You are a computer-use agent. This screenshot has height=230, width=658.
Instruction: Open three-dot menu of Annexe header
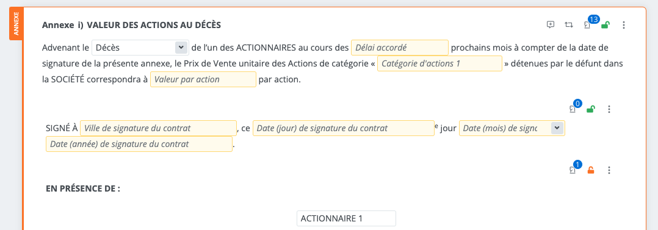click(x=624, y=25)
